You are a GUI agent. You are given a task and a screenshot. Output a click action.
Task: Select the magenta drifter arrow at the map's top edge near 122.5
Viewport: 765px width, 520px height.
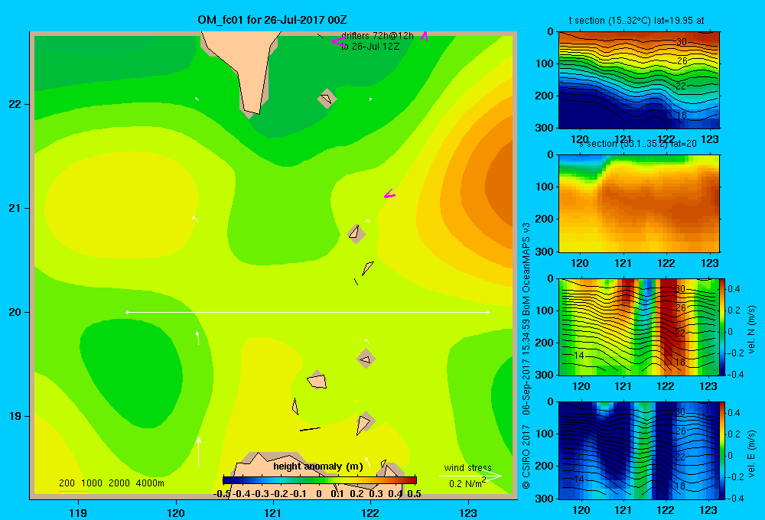coord(425,36)
